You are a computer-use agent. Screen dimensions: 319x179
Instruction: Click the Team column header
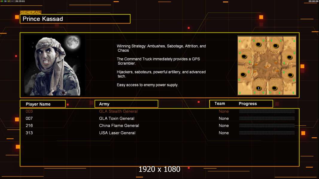point(220,104)
